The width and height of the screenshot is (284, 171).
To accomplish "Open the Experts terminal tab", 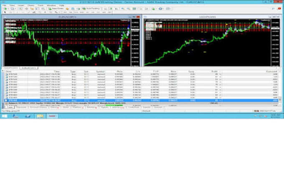I will pyautogui.click(x=146, y=107).
